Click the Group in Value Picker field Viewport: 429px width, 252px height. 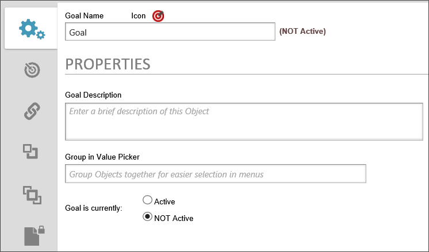click(x=216, y=173)
